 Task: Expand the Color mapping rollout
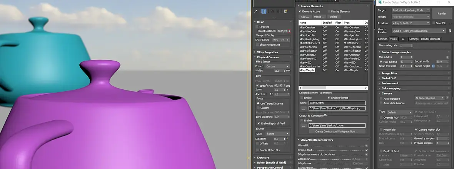click(414, 88)
